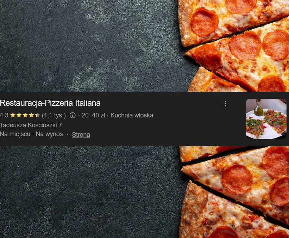Open the Restauracja-Pizzeria Italiana title

click(50, 103)
